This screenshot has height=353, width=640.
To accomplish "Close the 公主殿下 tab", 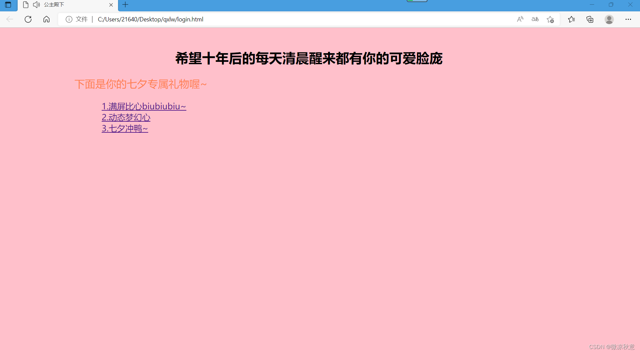I will point(111,5).
